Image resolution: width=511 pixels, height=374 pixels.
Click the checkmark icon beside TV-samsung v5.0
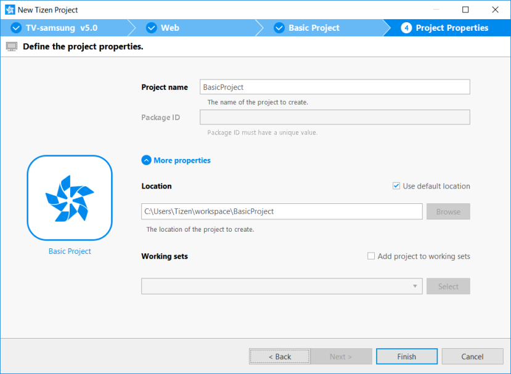pos(16,28)
